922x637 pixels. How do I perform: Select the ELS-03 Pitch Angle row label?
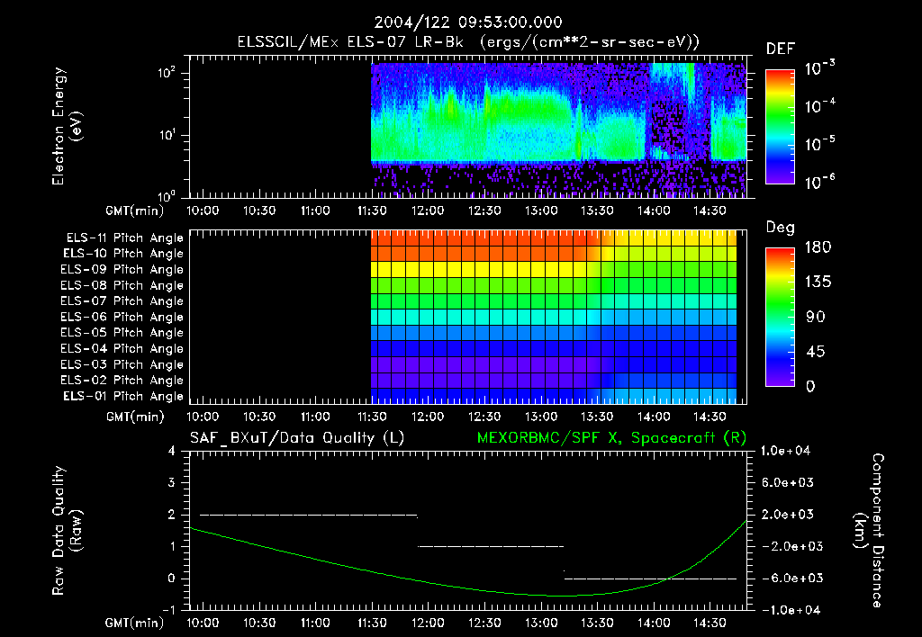click(x=122, y=364)
